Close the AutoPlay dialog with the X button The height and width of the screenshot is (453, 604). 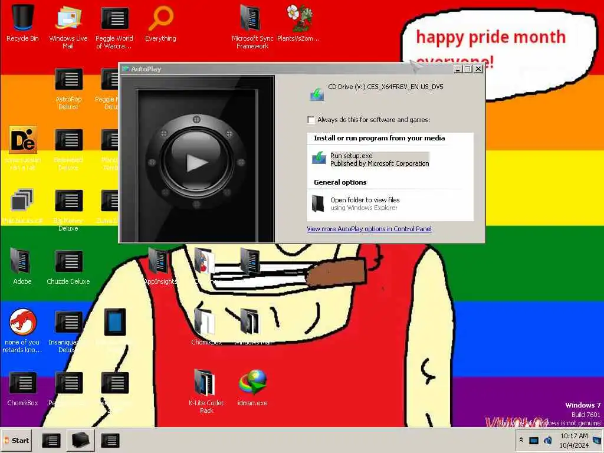coord(478,69)
